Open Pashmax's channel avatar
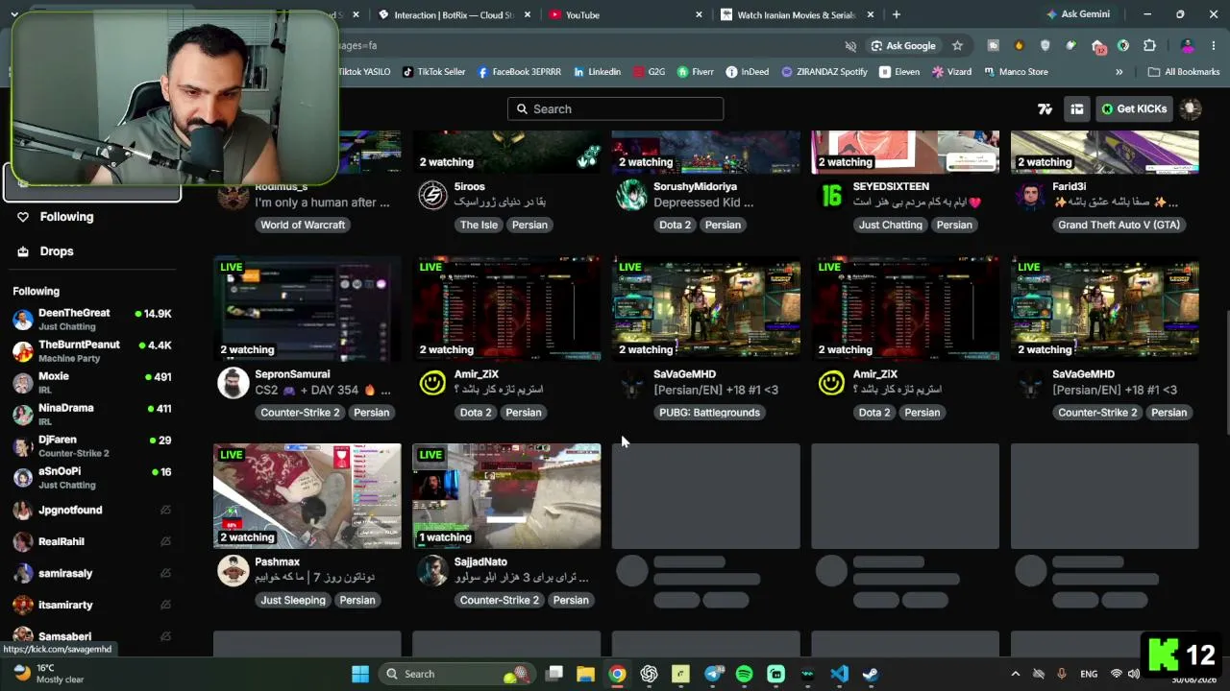 point(234,571)
